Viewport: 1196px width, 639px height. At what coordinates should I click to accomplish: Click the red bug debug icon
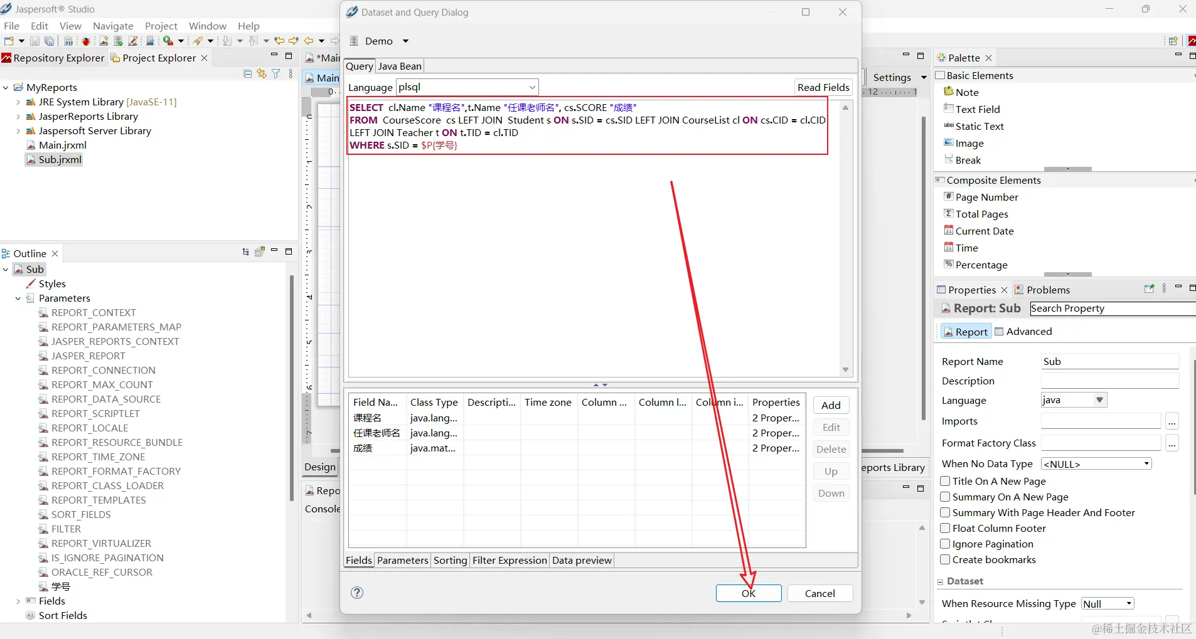coord(86,41)
